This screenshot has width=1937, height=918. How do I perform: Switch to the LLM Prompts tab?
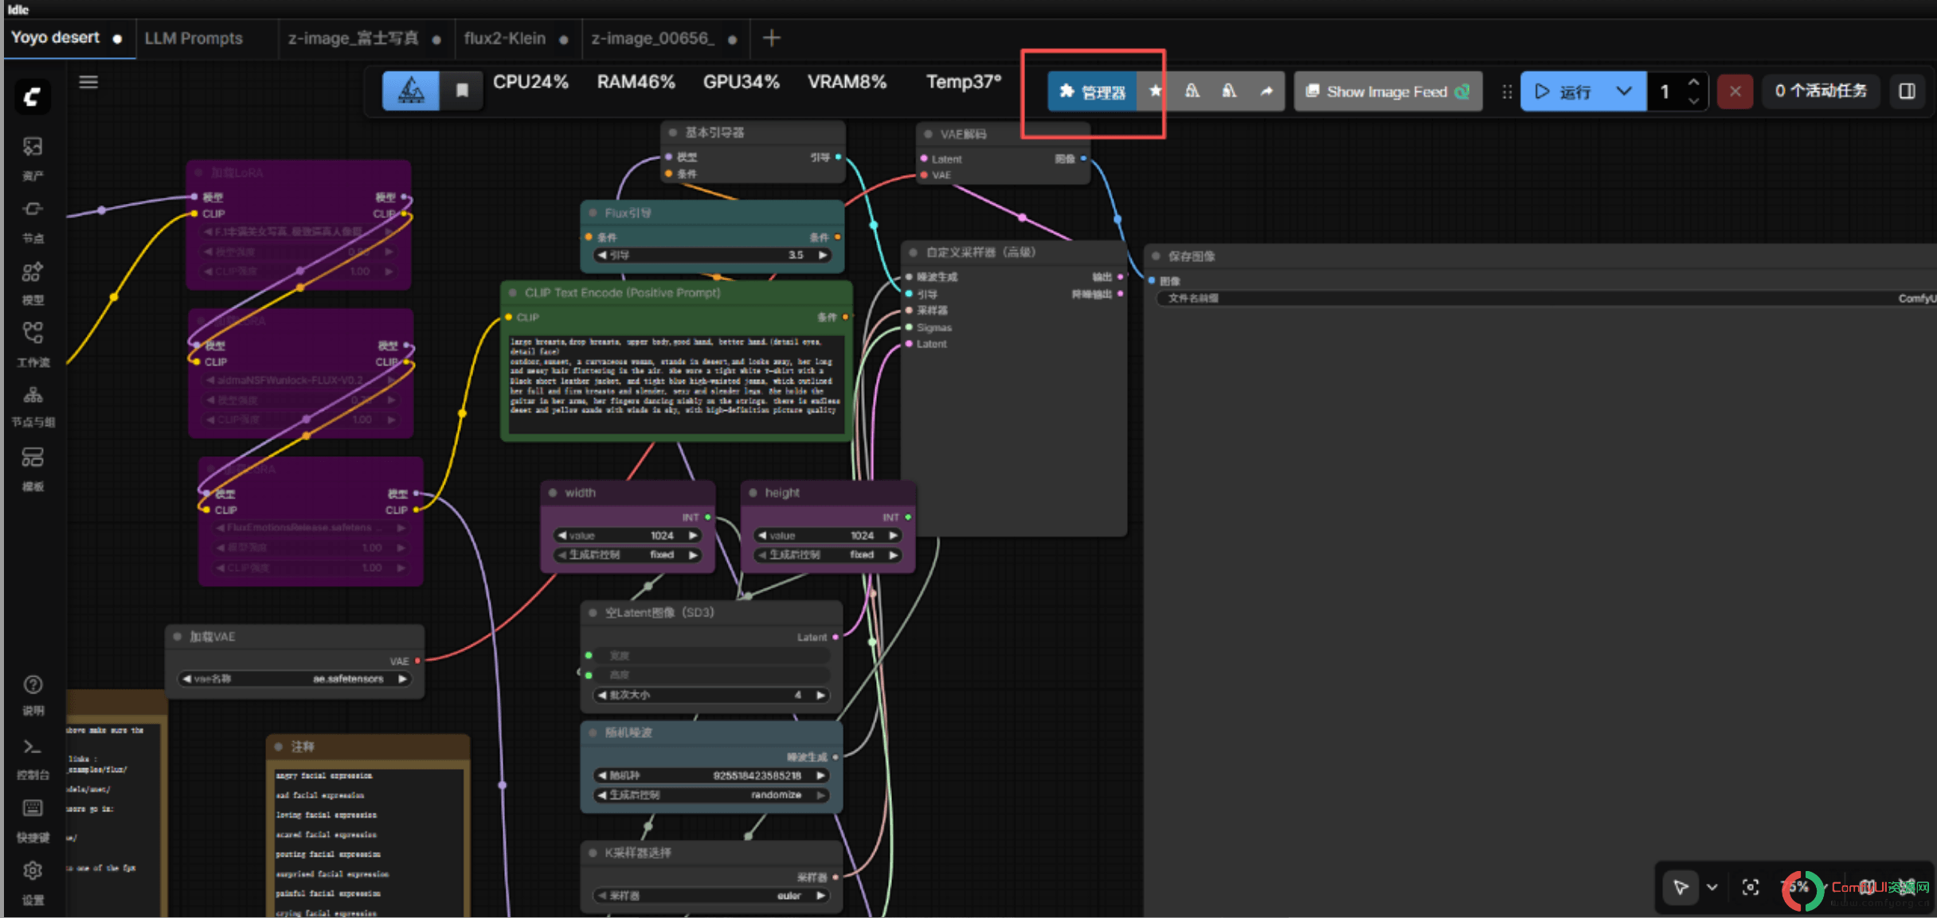point(194,38)
